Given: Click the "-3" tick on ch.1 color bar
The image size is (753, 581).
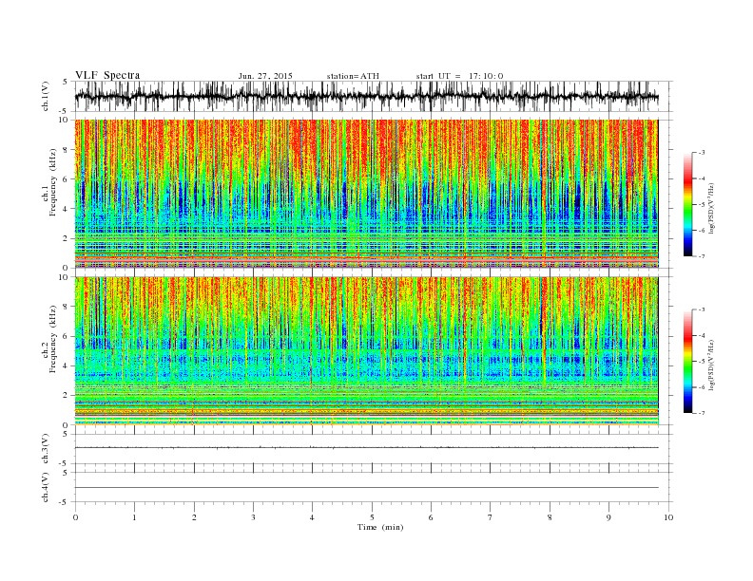Looking at the screenshot, I should [x=701, y=153].
